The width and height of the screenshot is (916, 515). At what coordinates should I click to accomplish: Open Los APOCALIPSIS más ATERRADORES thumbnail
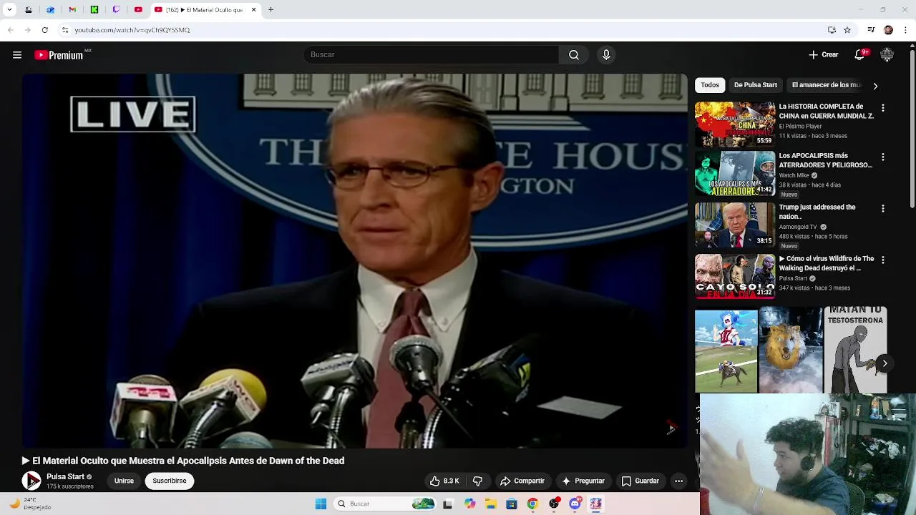pyautogui.click(x=735, y=173)
